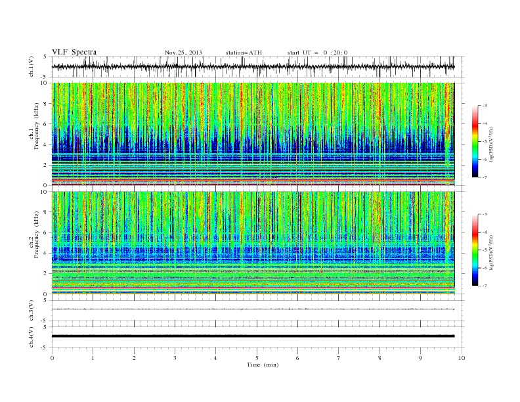This screenshot has height=402, width=520.
Task: Click the "8" tick on the Time axis
Action: pos(379,358)
